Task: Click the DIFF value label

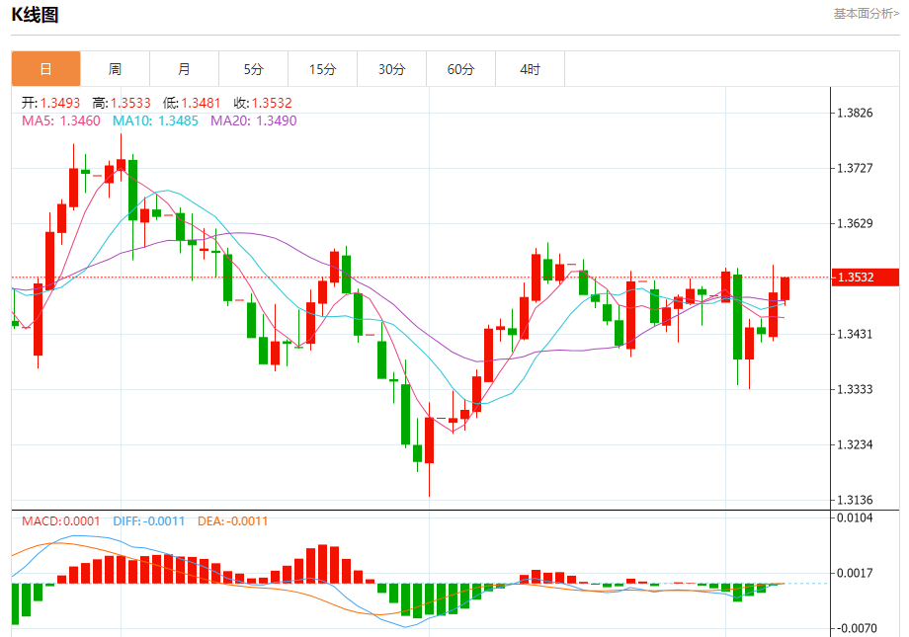Action: click(148, 520)
